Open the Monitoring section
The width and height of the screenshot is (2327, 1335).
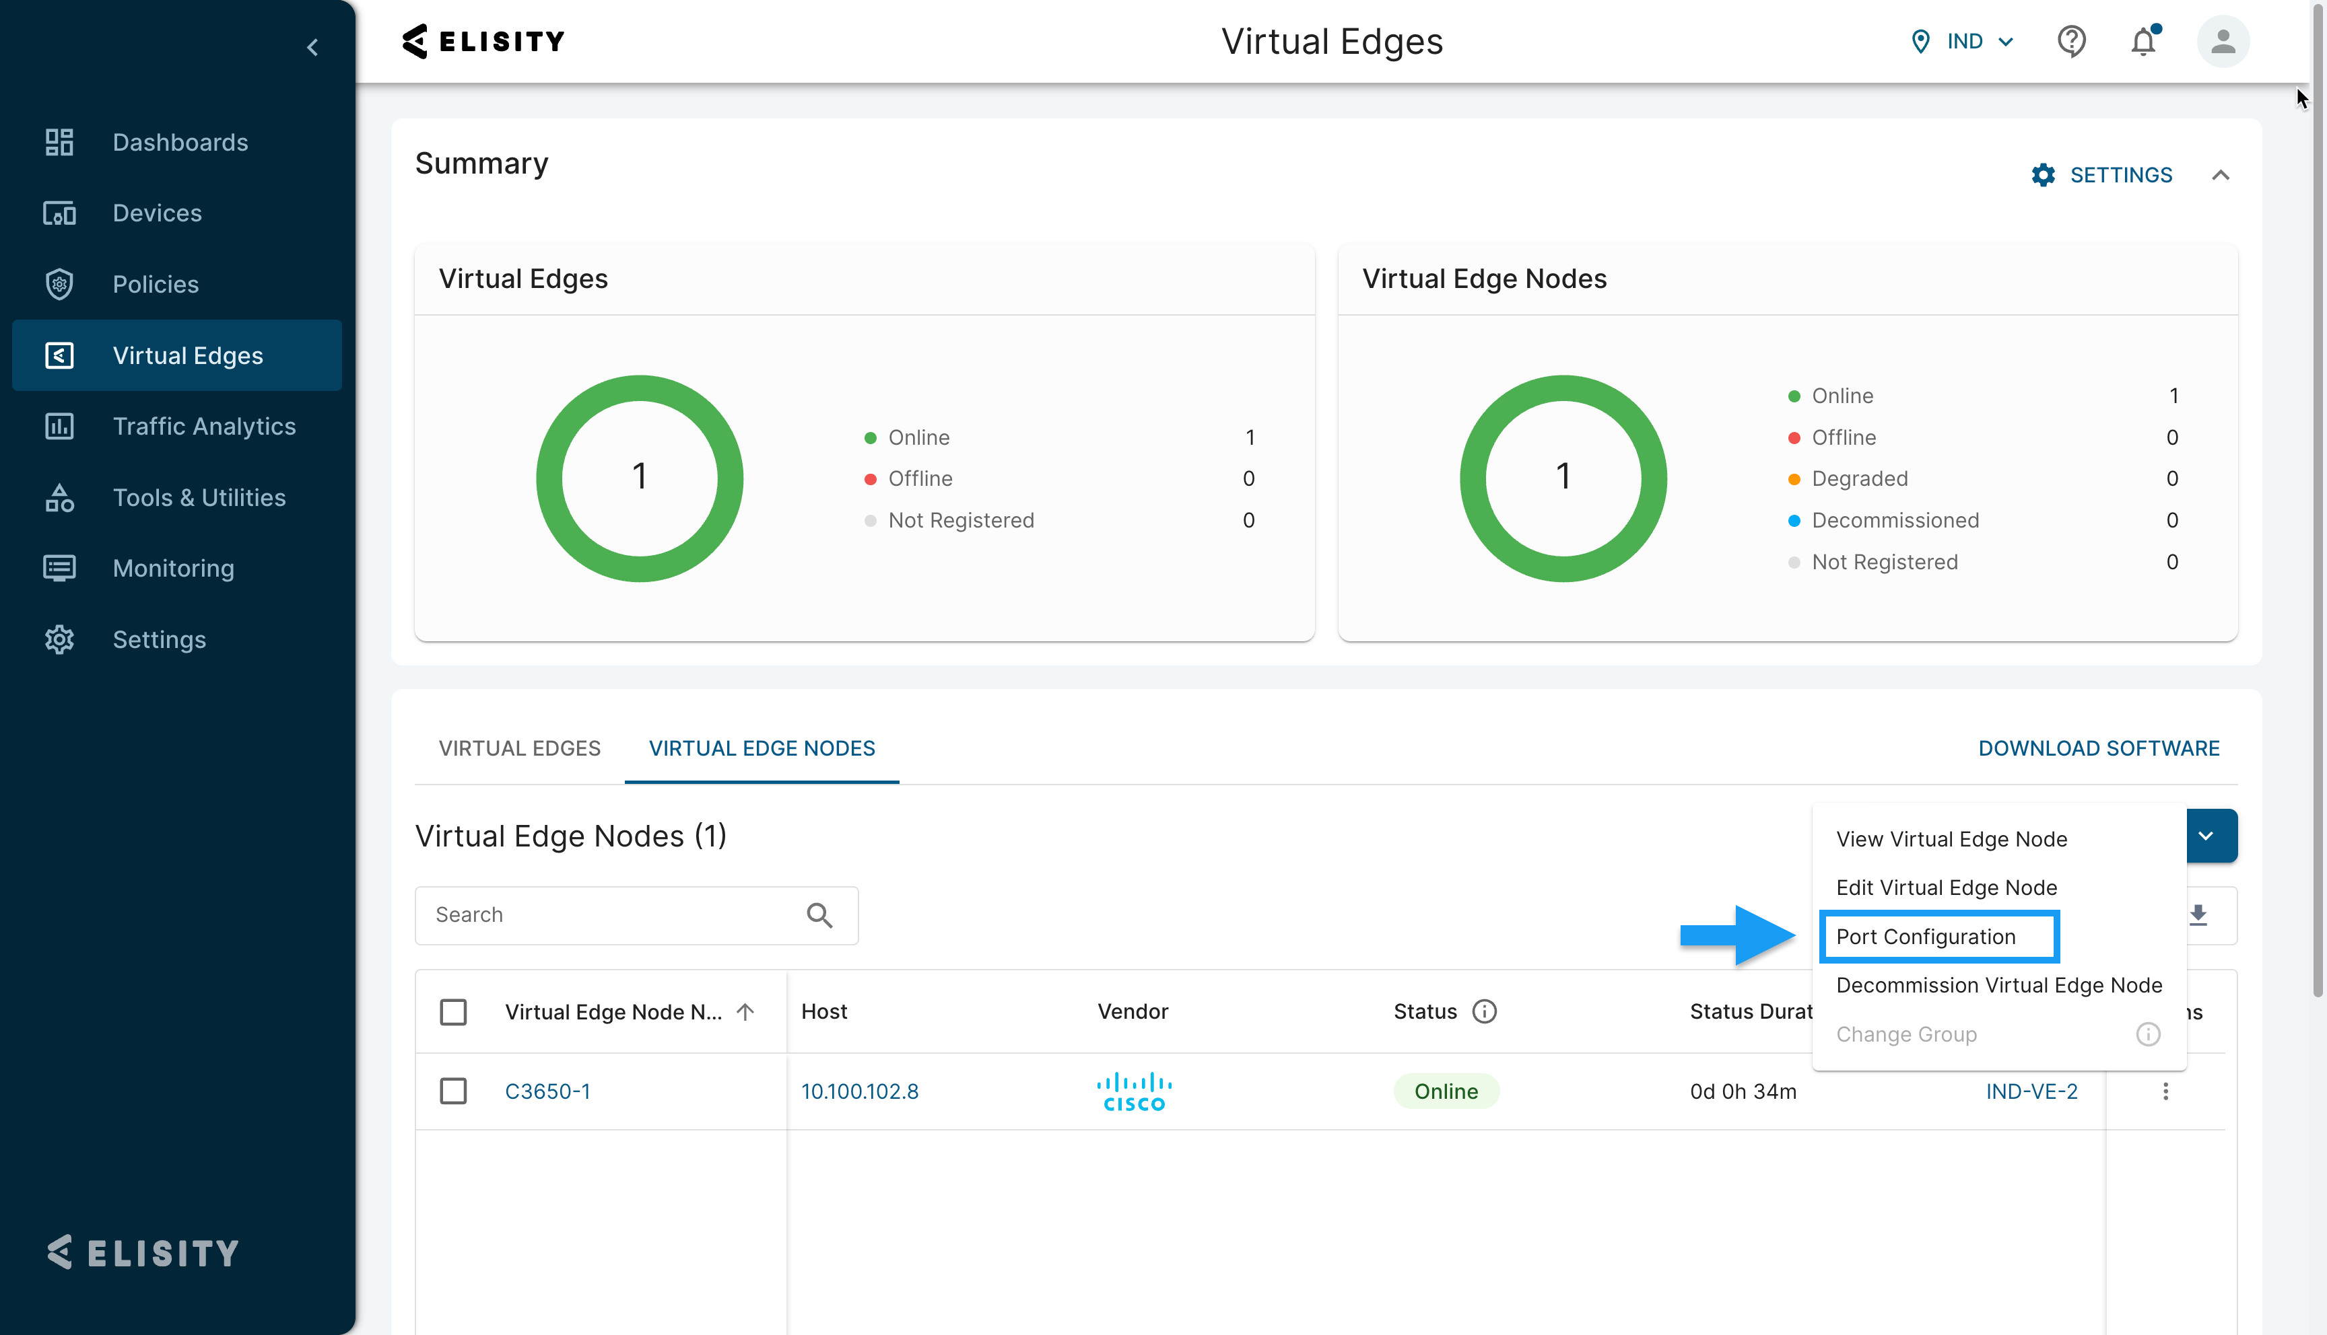coord(173,569)
